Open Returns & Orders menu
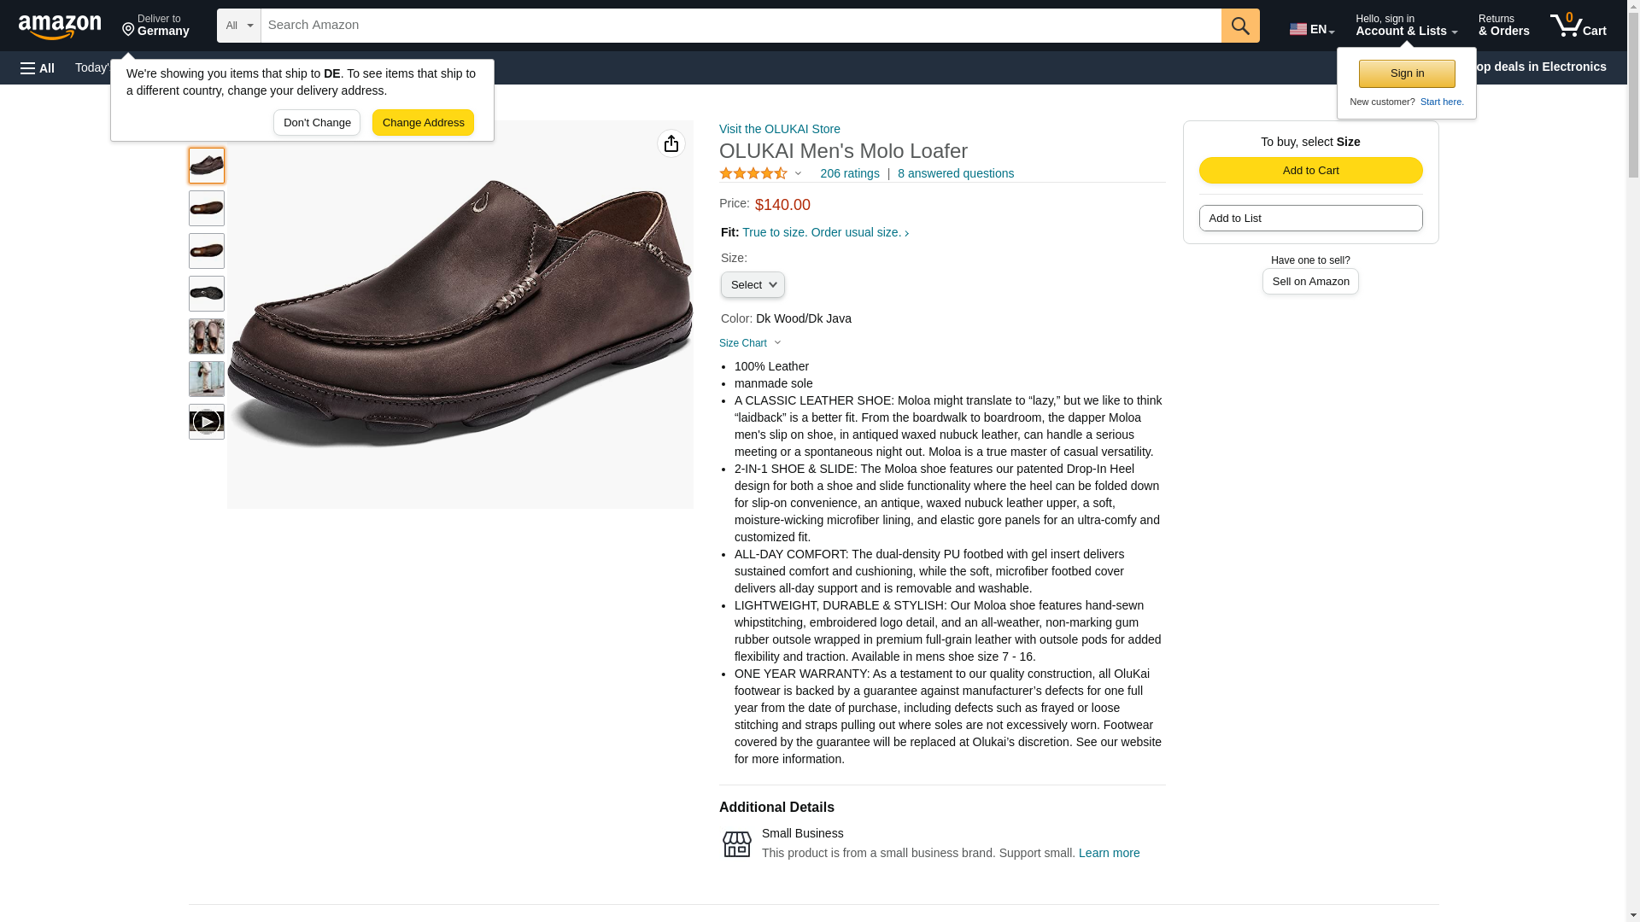This screenshot has height=922, width=1640. pos(1503,26)
